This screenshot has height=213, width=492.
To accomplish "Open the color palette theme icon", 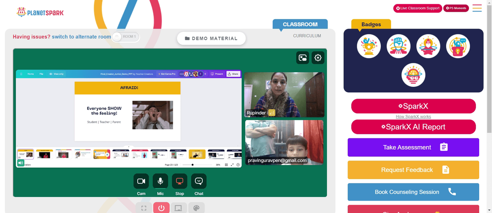I will [x=196, y=208].
